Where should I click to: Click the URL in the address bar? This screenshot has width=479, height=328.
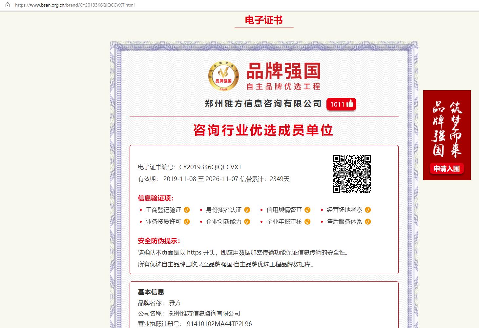point(75,5)
